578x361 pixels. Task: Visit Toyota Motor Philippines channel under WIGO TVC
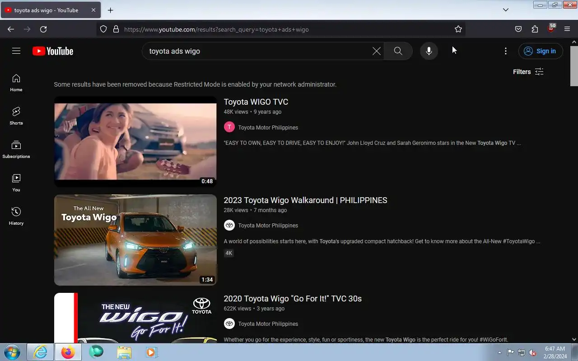pyautogui.click(x=268, y=128)
